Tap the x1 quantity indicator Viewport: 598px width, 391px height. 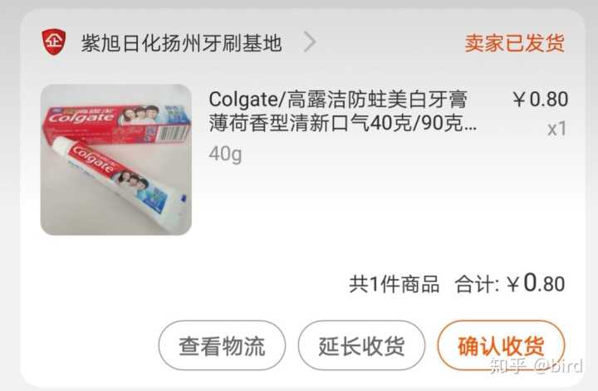(556, 130)
